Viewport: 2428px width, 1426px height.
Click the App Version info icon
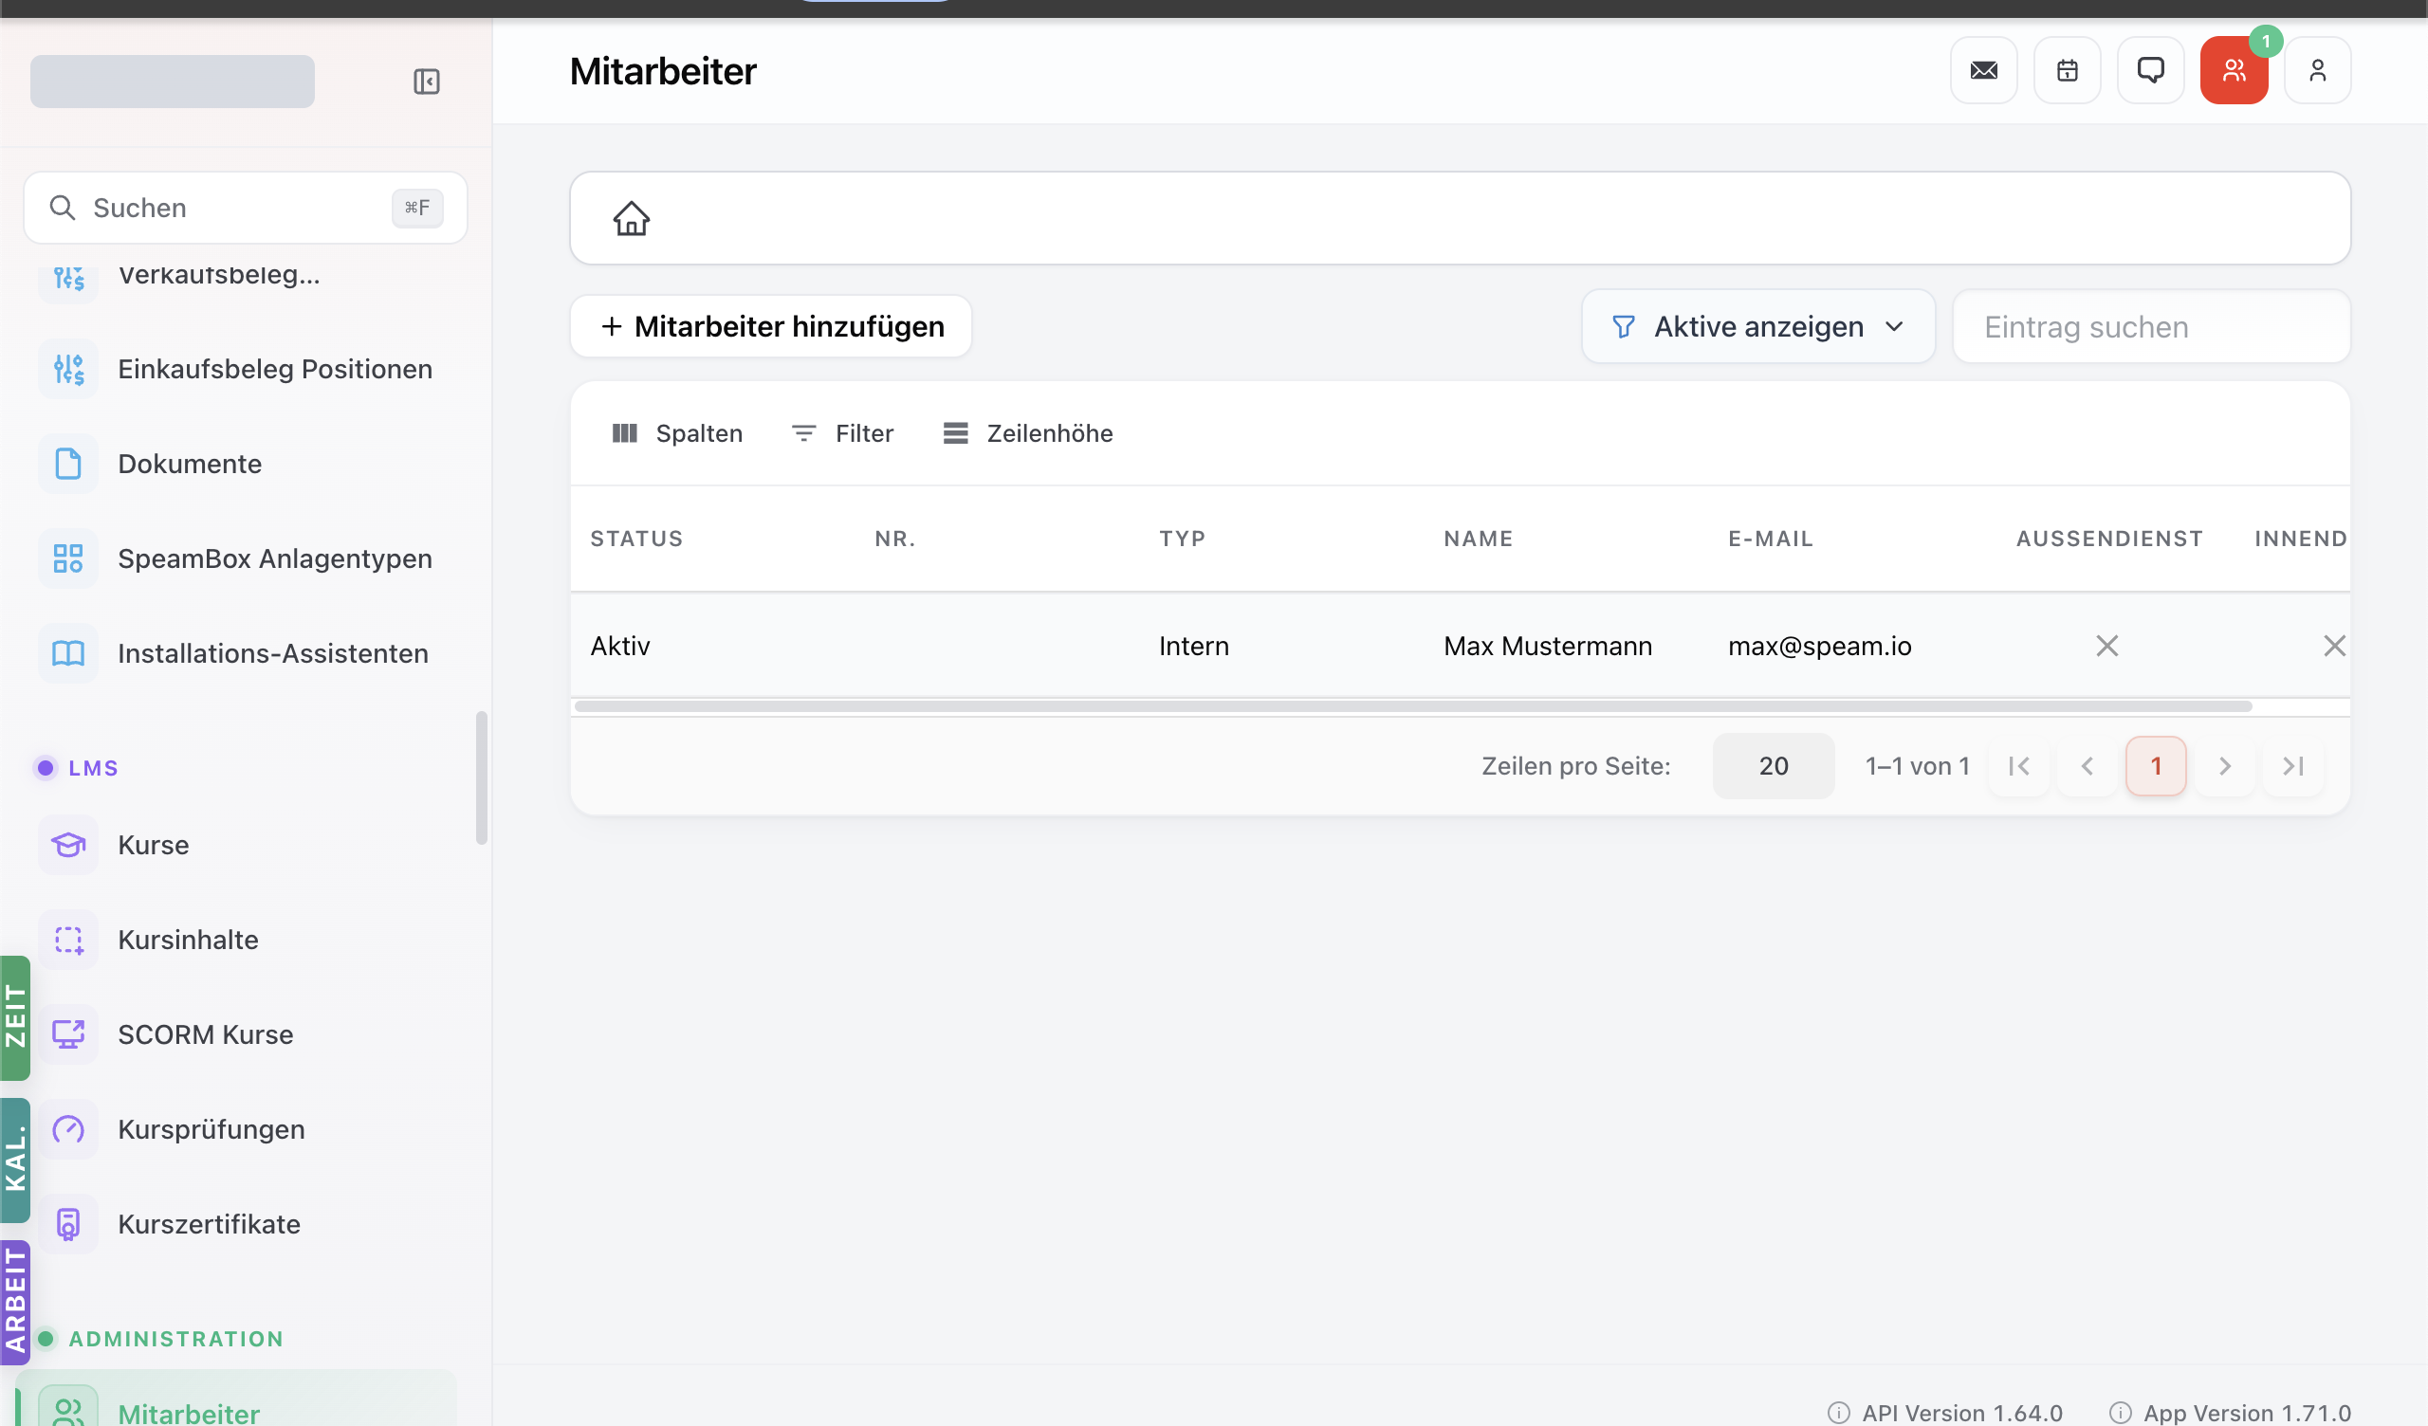[x=2120, y=1413]
